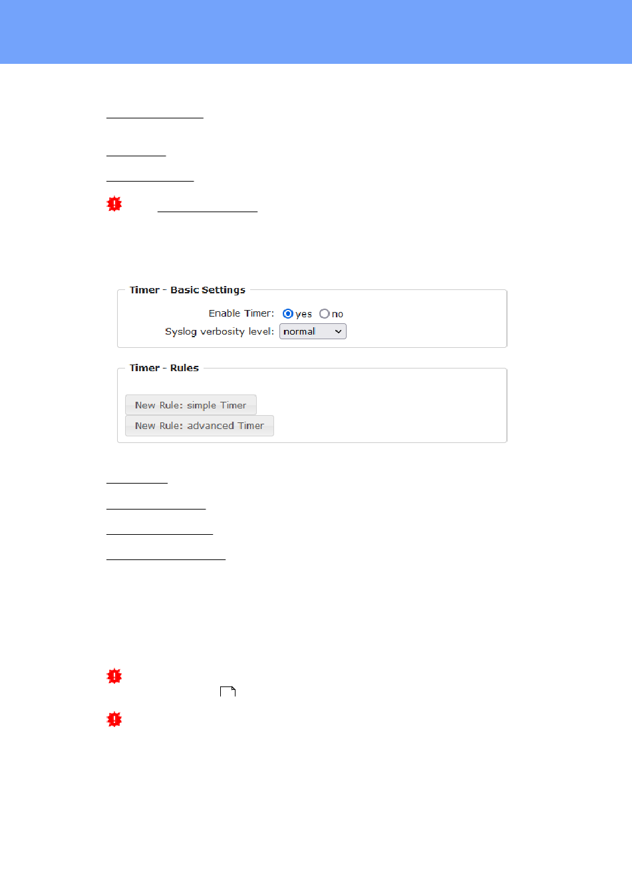Click the small document page icon
The height and width of the screenshot is (894, 632).
point(228,691)
